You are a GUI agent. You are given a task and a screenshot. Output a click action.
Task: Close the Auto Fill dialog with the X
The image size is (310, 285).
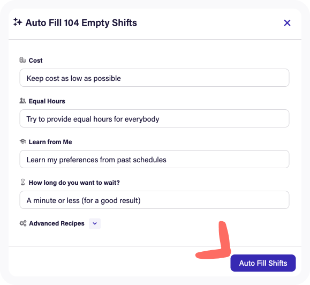[x=287, y=22]
